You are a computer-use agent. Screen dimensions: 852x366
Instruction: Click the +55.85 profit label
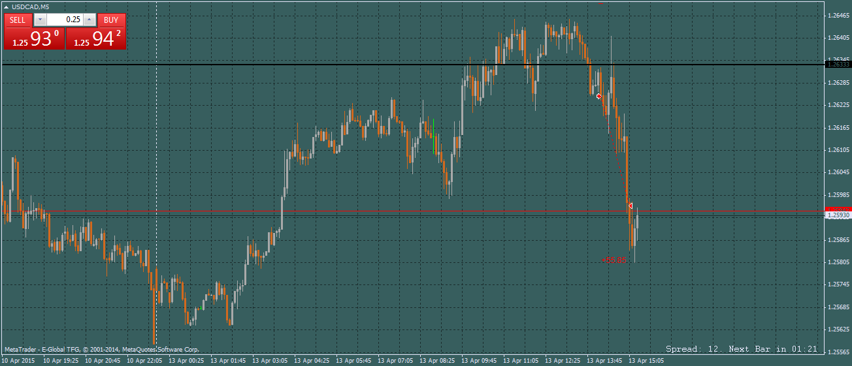[x=614, y=260]
